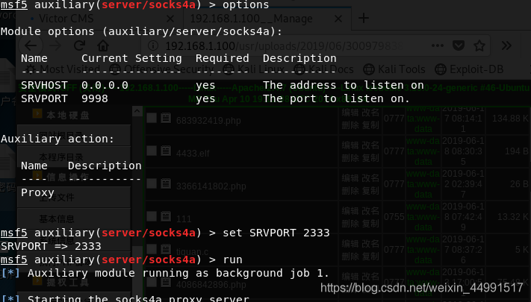Open 上传文件 in the sidebar
Screen dimensions: 531x302
click(57, 197)
